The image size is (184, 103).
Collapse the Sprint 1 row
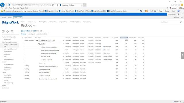coord(38,44)
